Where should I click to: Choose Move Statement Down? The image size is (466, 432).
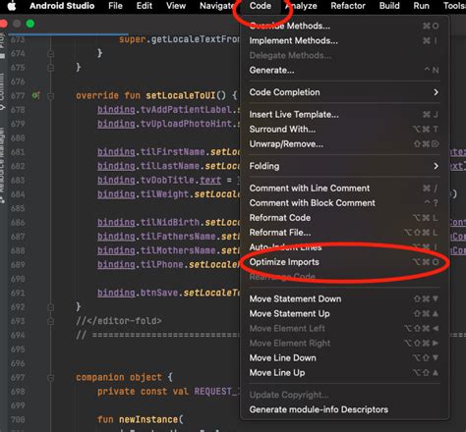pyautogui.click(x=345, y=298)
